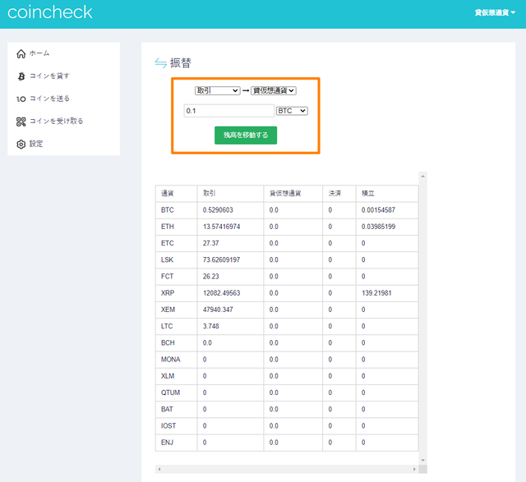This screenshot has width=526, height=482.
Task: Click the value 73.62609197
Action: pyautogui.click(x=221, y=259)
